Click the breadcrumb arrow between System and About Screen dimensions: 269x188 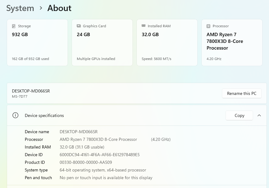(x=41, y=8)
